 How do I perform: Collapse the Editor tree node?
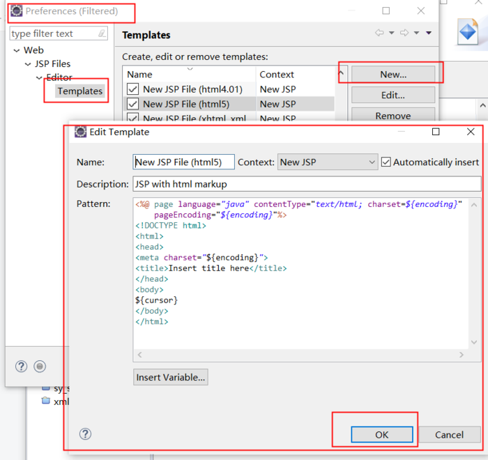point(39,78)
